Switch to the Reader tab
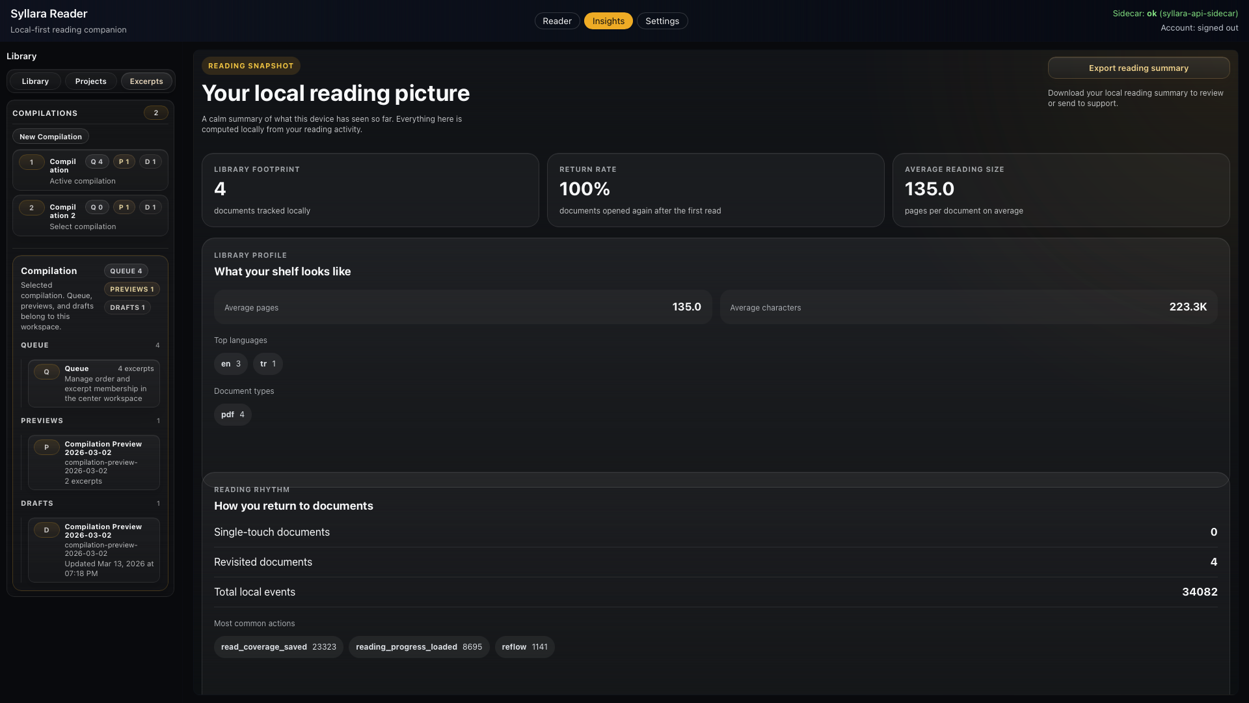 coord(557,21)
